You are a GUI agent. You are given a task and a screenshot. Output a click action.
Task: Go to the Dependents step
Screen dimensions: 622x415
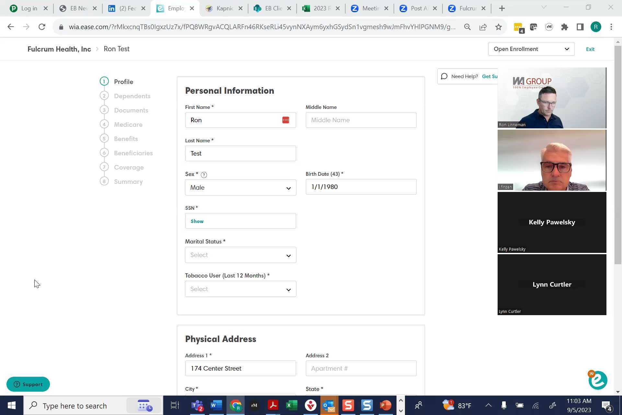(132, 96)
